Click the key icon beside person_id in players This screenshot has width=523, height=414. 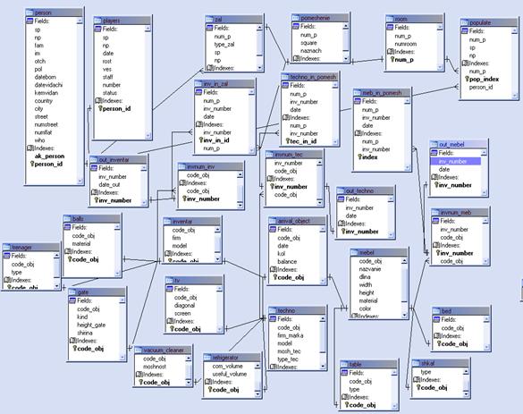pos(100,108)
